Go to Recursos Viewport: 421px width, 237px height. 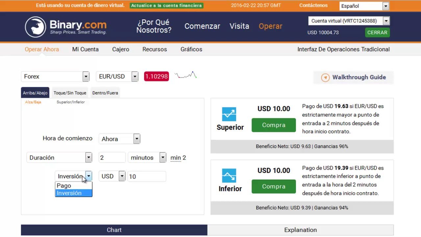(x=155, y=49)
